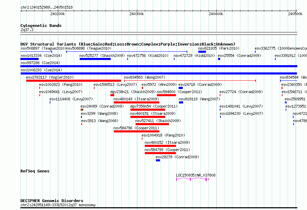Open esv1598513 (Levy2007) variant
307x210 pixels.
click(x=115, y=84)
